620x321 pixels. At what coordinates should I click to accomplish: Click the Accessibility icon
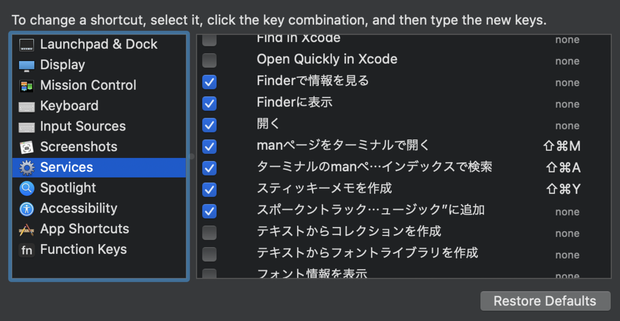27,208
